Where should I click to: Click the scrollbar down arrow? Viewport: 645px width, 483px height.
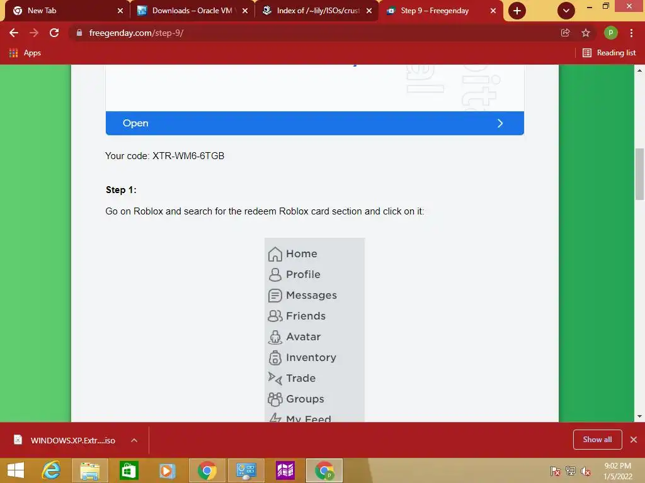(x=640, y=416)
